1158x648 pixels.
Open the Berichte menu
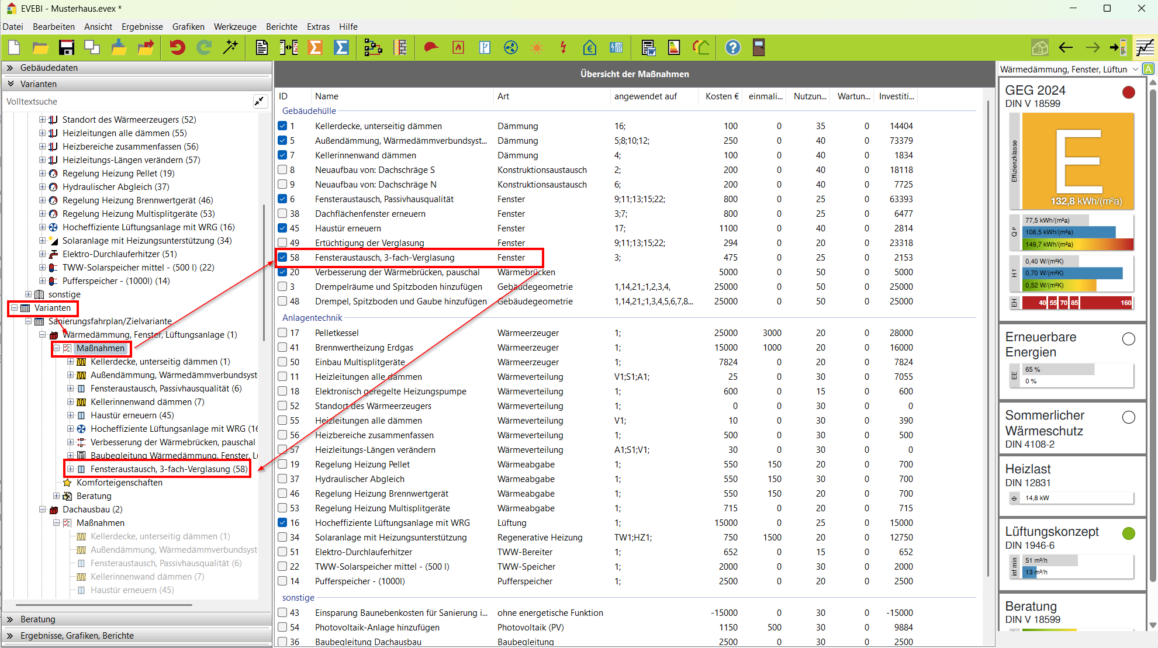281,27
